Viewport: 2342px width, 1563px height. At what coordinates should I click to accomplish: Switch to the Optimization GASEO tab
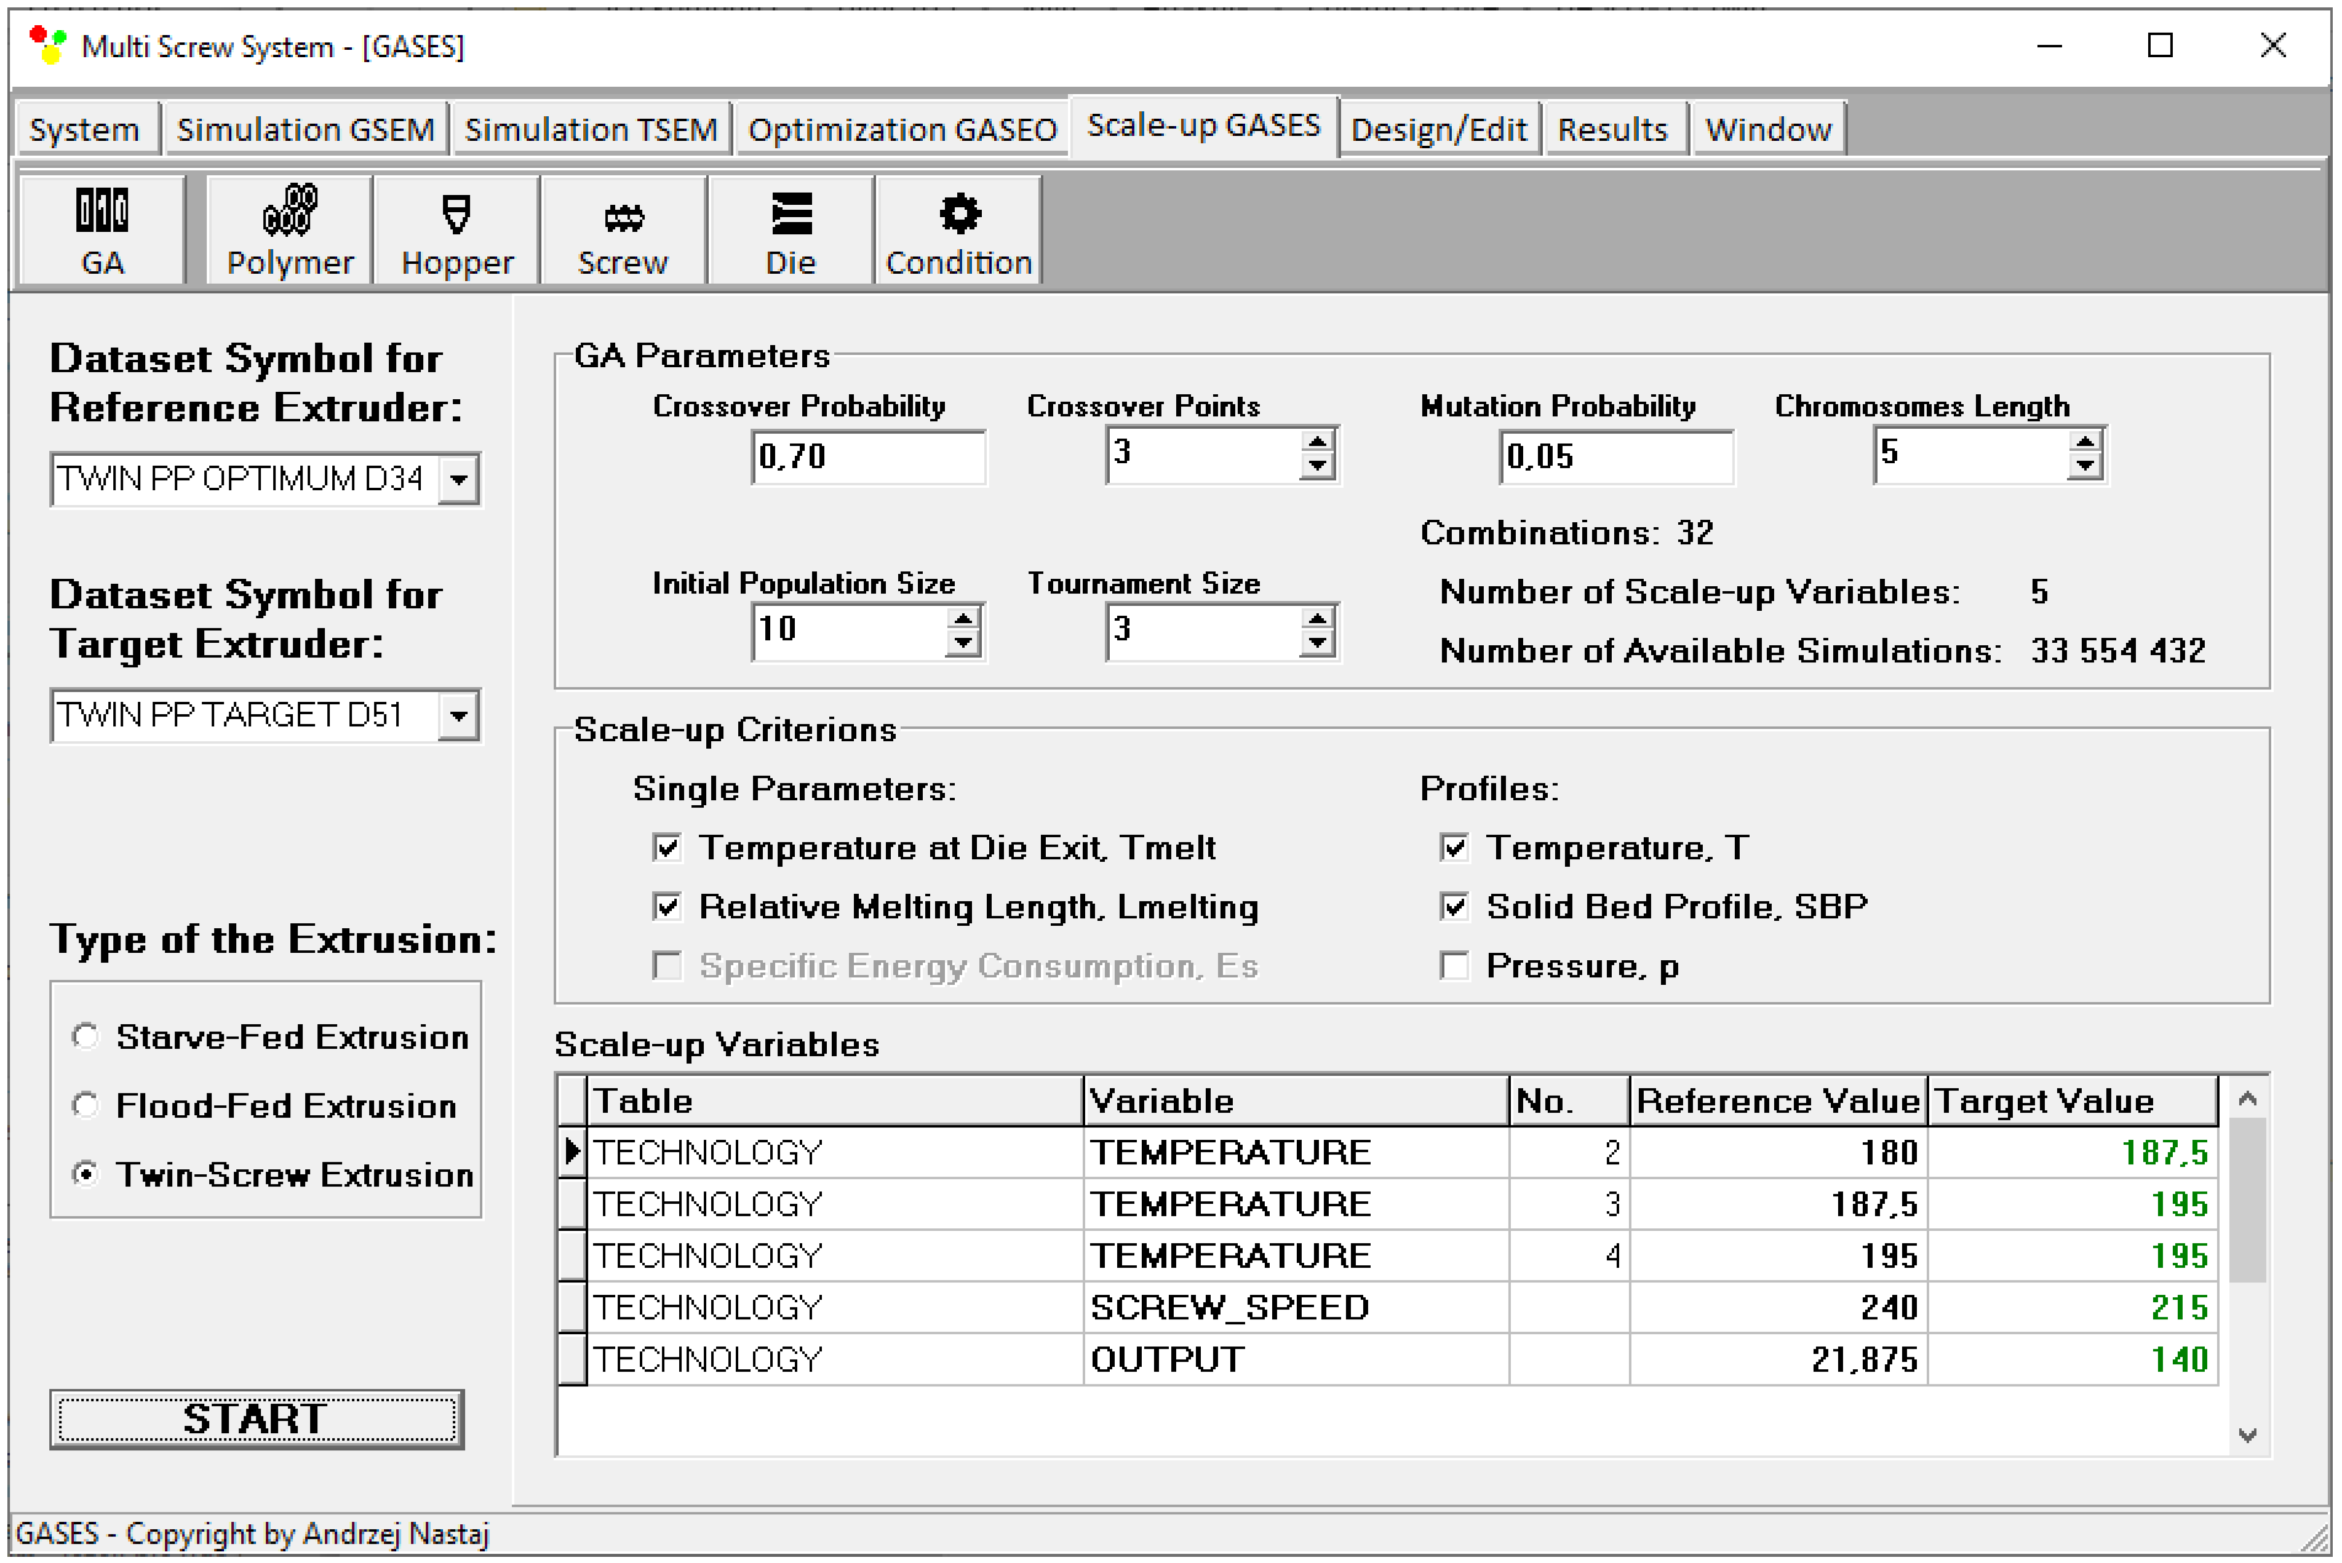901,130
